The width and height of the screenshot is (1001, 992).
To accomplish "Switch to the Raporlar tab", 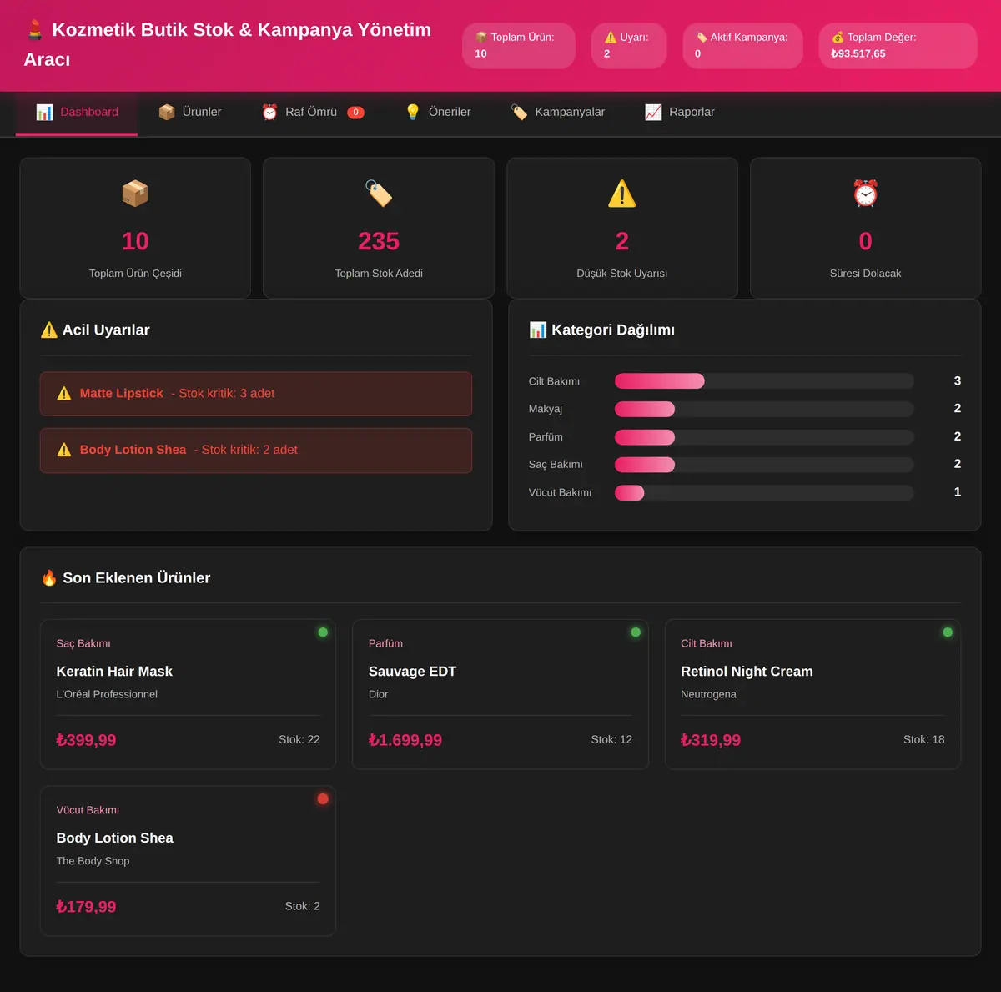I will point(680,113).
